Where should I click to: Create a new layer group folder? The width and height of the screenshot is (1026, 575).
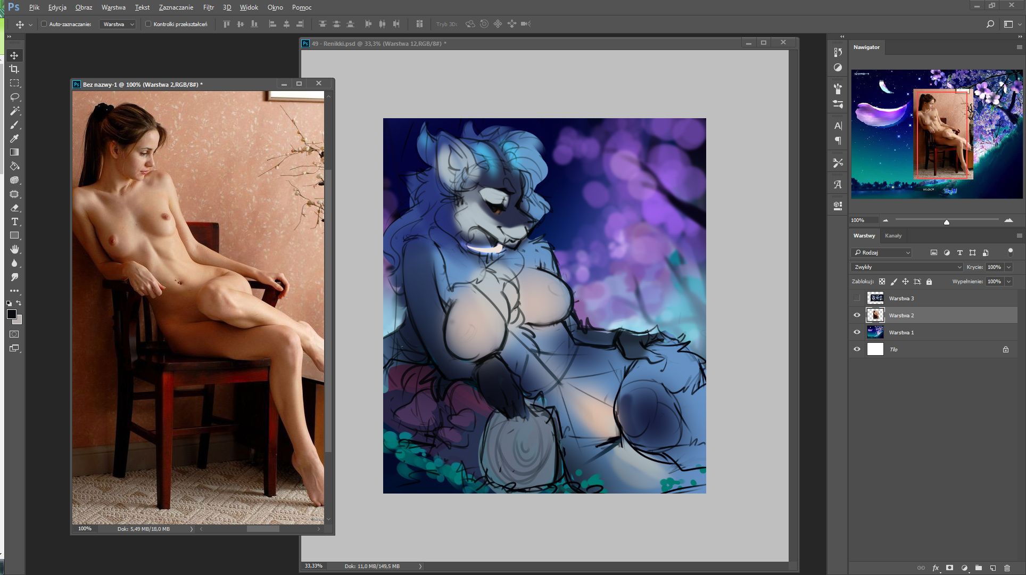[x=978, y=568]
